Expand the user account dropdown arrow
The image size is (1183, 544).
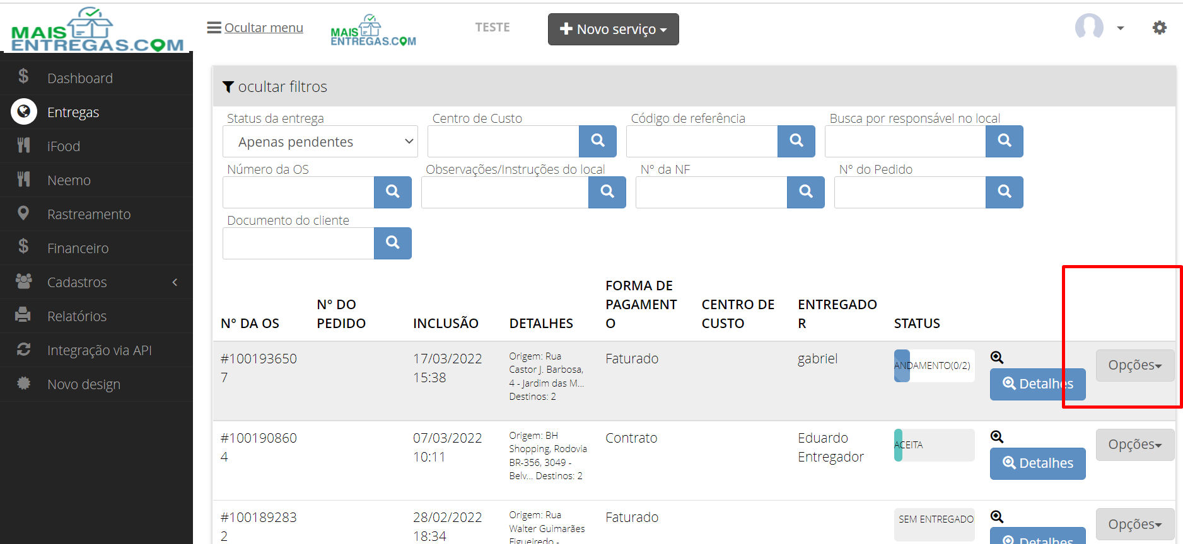[1121, 28]
